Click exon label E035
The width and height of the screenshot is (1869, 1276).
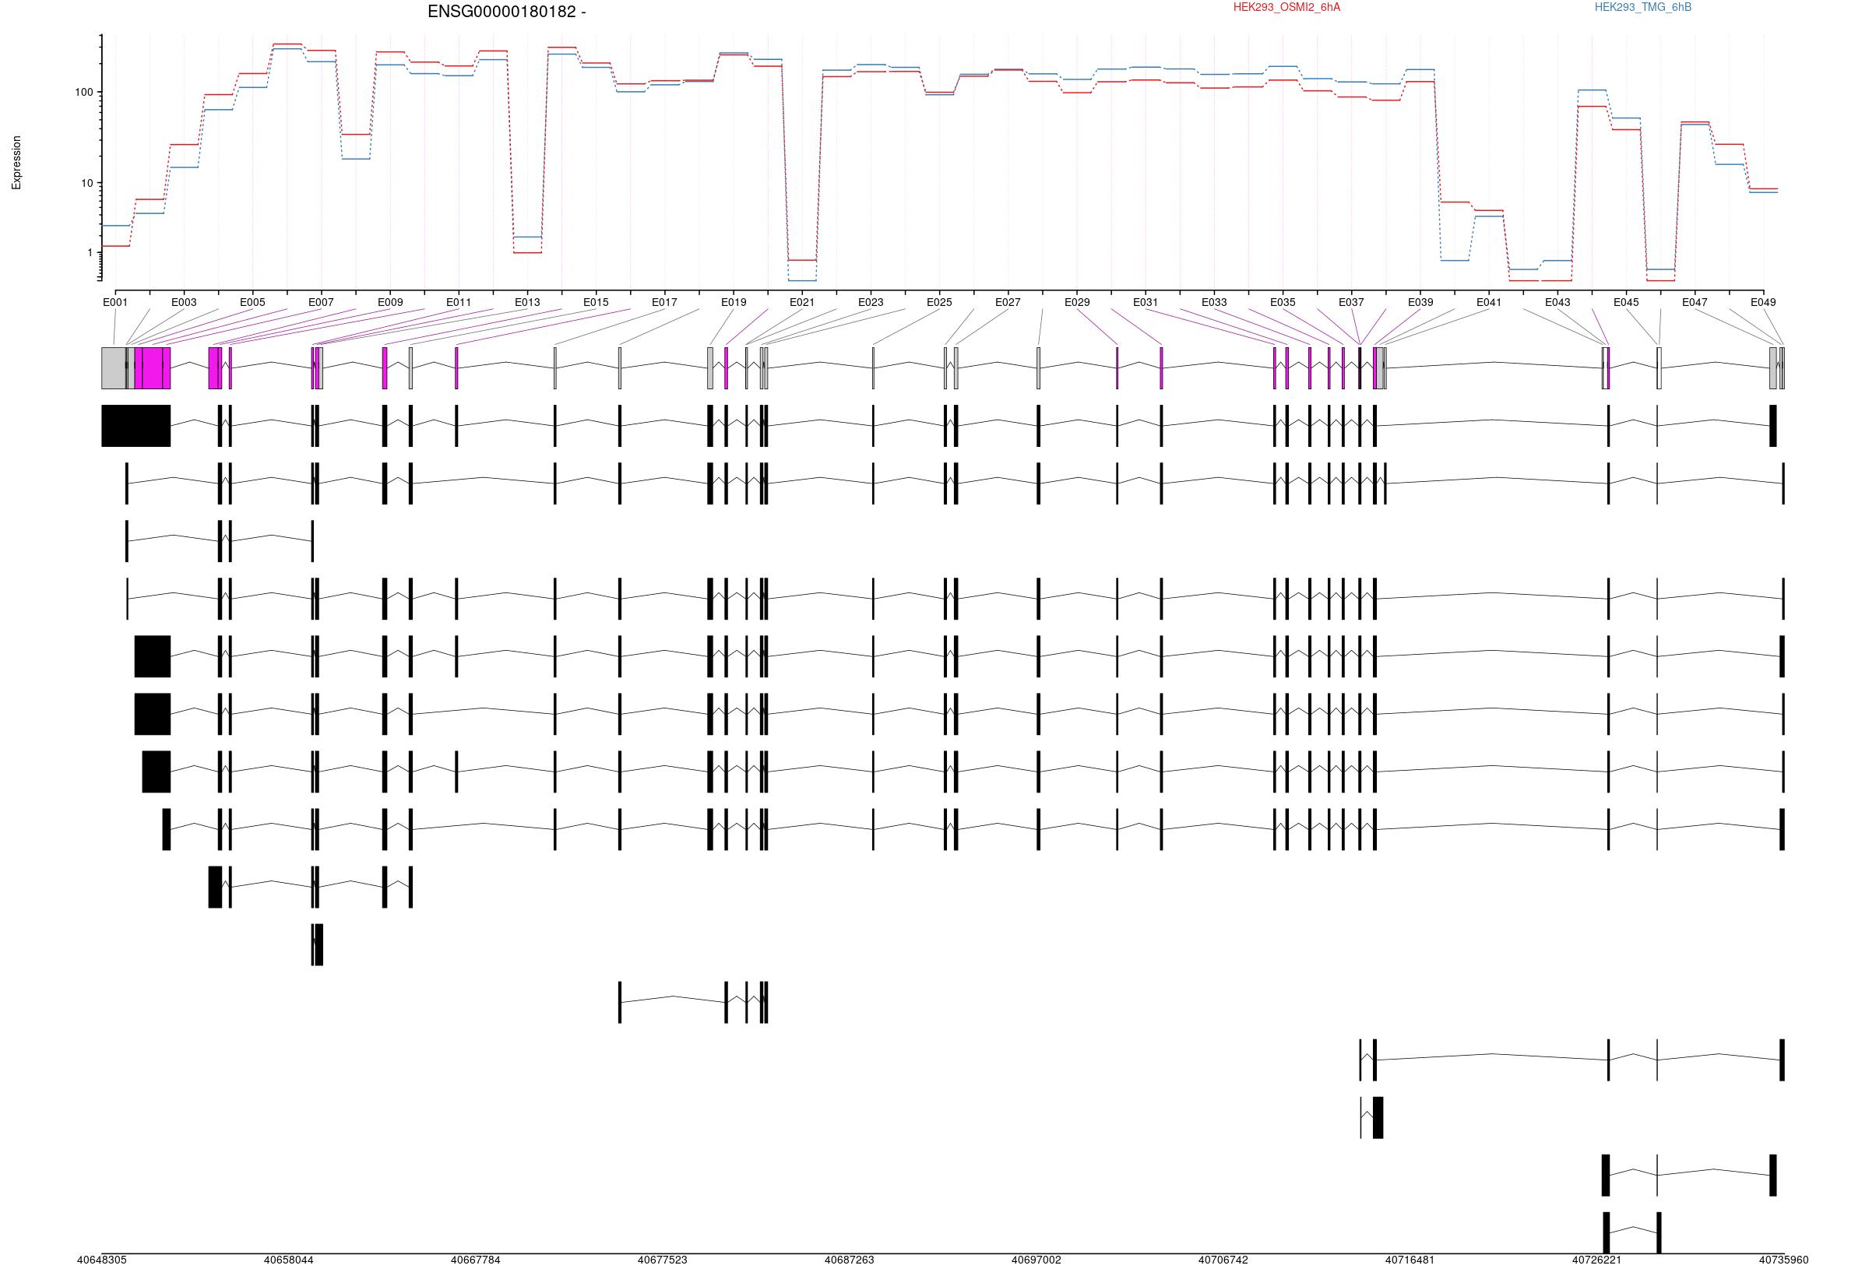coord(1283,302)
